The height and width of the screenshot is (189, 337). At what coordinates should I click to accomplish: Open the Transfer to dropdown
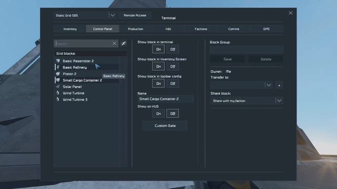point(242,85)
